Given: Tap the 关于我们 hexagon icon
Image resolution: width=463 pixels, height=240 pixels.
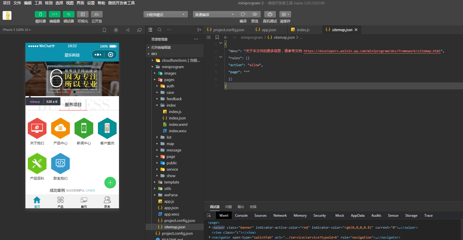Looking at the screenshot, I should pos(37,128).
